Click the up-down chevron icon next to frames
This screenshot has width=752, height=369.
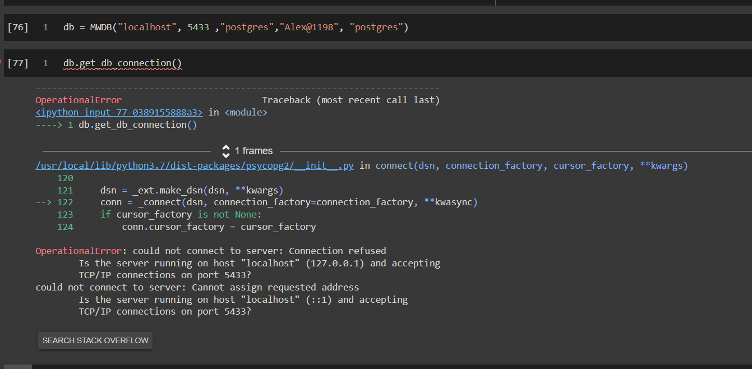coord(226,151)
